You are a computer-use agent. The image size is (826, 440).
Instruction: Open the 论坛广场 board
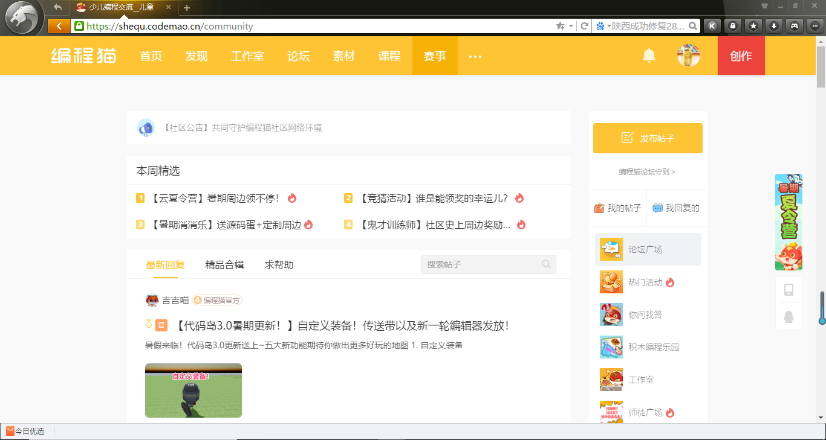click(648, 249)
